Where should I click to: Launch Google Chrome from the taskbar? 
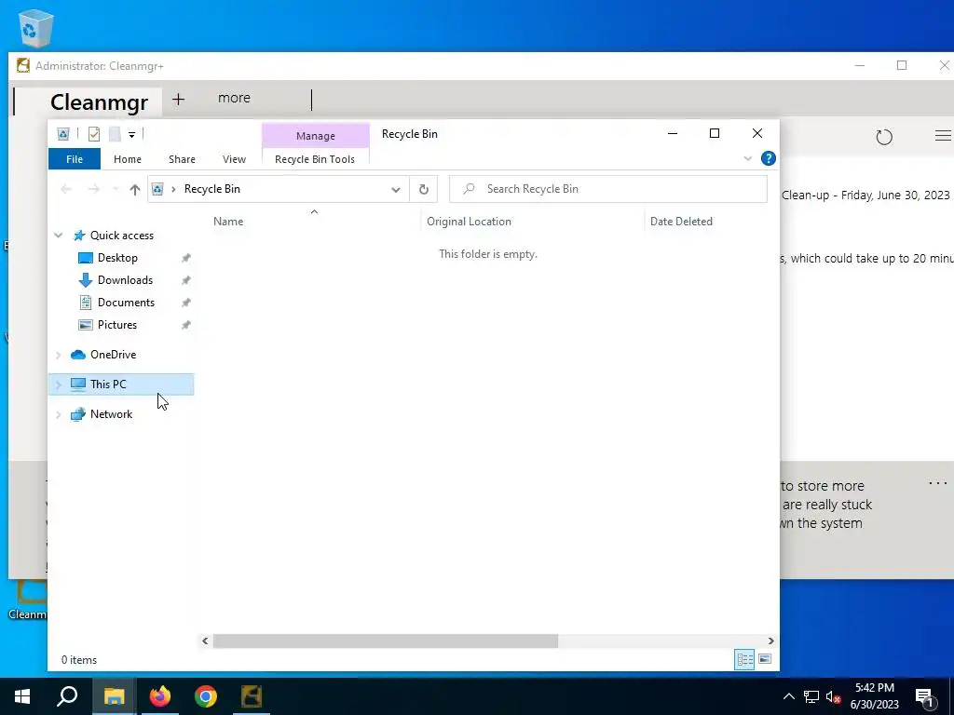click(x=206, y=696)
